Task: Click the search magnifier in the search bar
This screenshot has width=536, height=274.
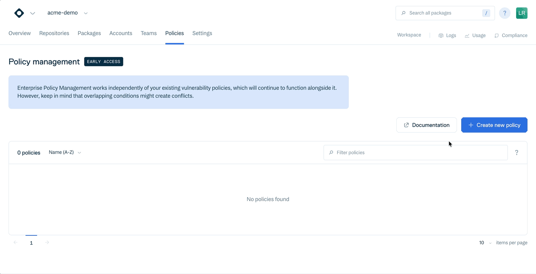Action: 403,13
